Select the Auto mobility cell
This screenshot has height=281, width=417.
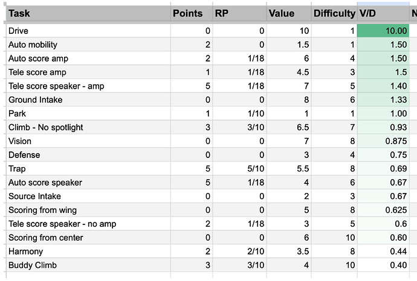click(x=88, y=45)
